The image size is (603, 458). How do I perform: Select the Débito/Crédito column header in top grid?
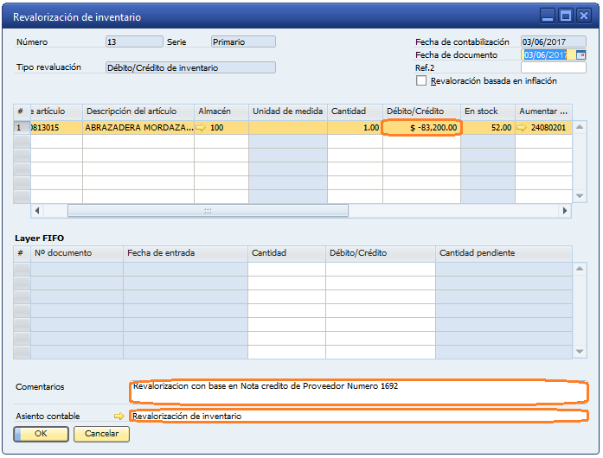pos(421,111)
